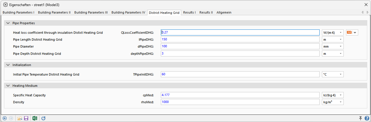Select the District Heating Grid tab
The image size is (371, 122).
(x=164, y=12)
